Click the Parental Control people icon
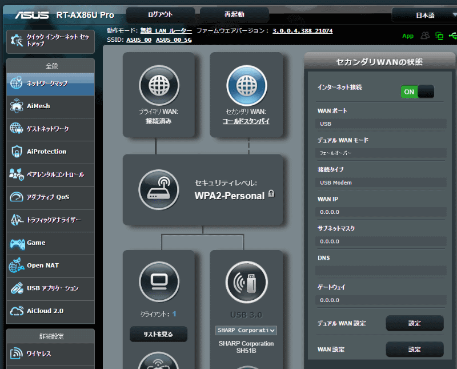 (17, 174)
